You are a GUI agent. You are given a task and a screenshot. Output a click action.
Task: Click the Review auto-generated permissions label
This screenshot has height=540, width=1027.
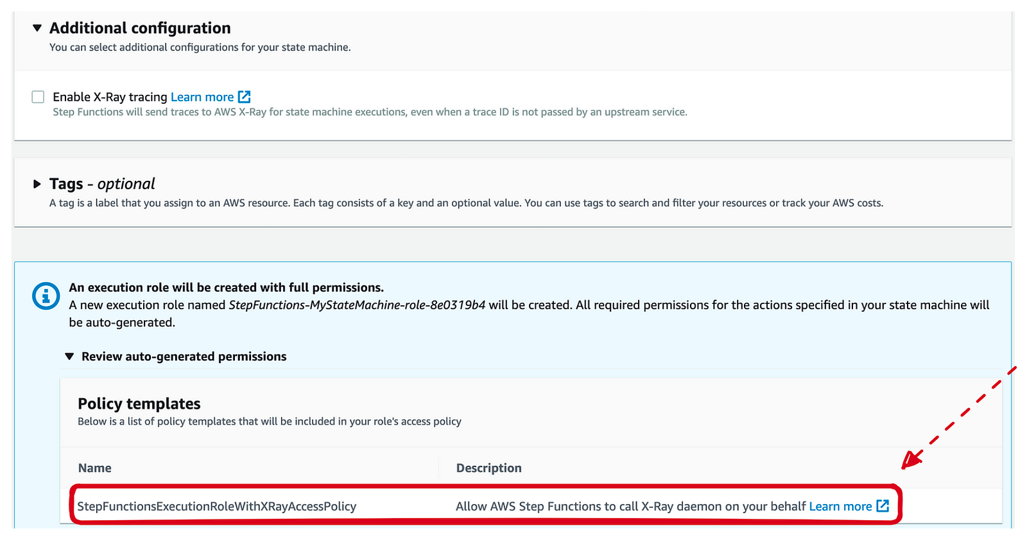[184, 357]
